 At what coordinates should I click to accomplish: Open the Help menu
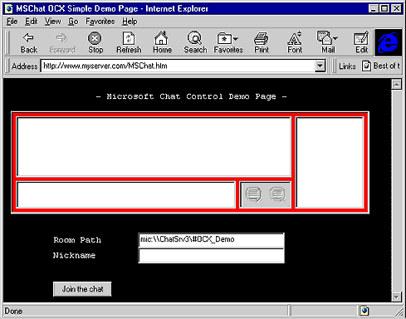pos(130,22)
